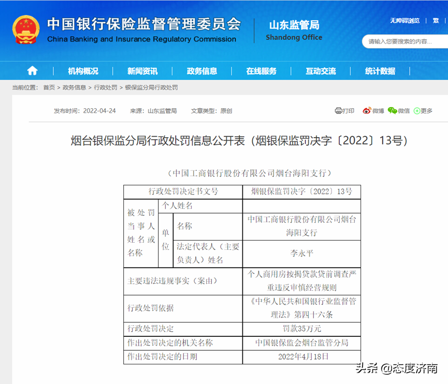Select the 统计数据 menu item
The width and height of the screenshot is (448, 384).
pos(380,70)
